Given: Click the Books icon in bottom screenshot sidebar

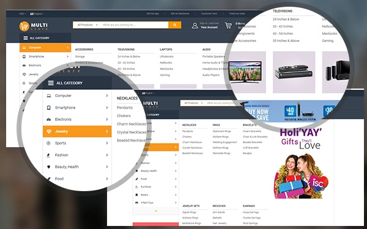Looking at the screenshot, I should 136,195.
